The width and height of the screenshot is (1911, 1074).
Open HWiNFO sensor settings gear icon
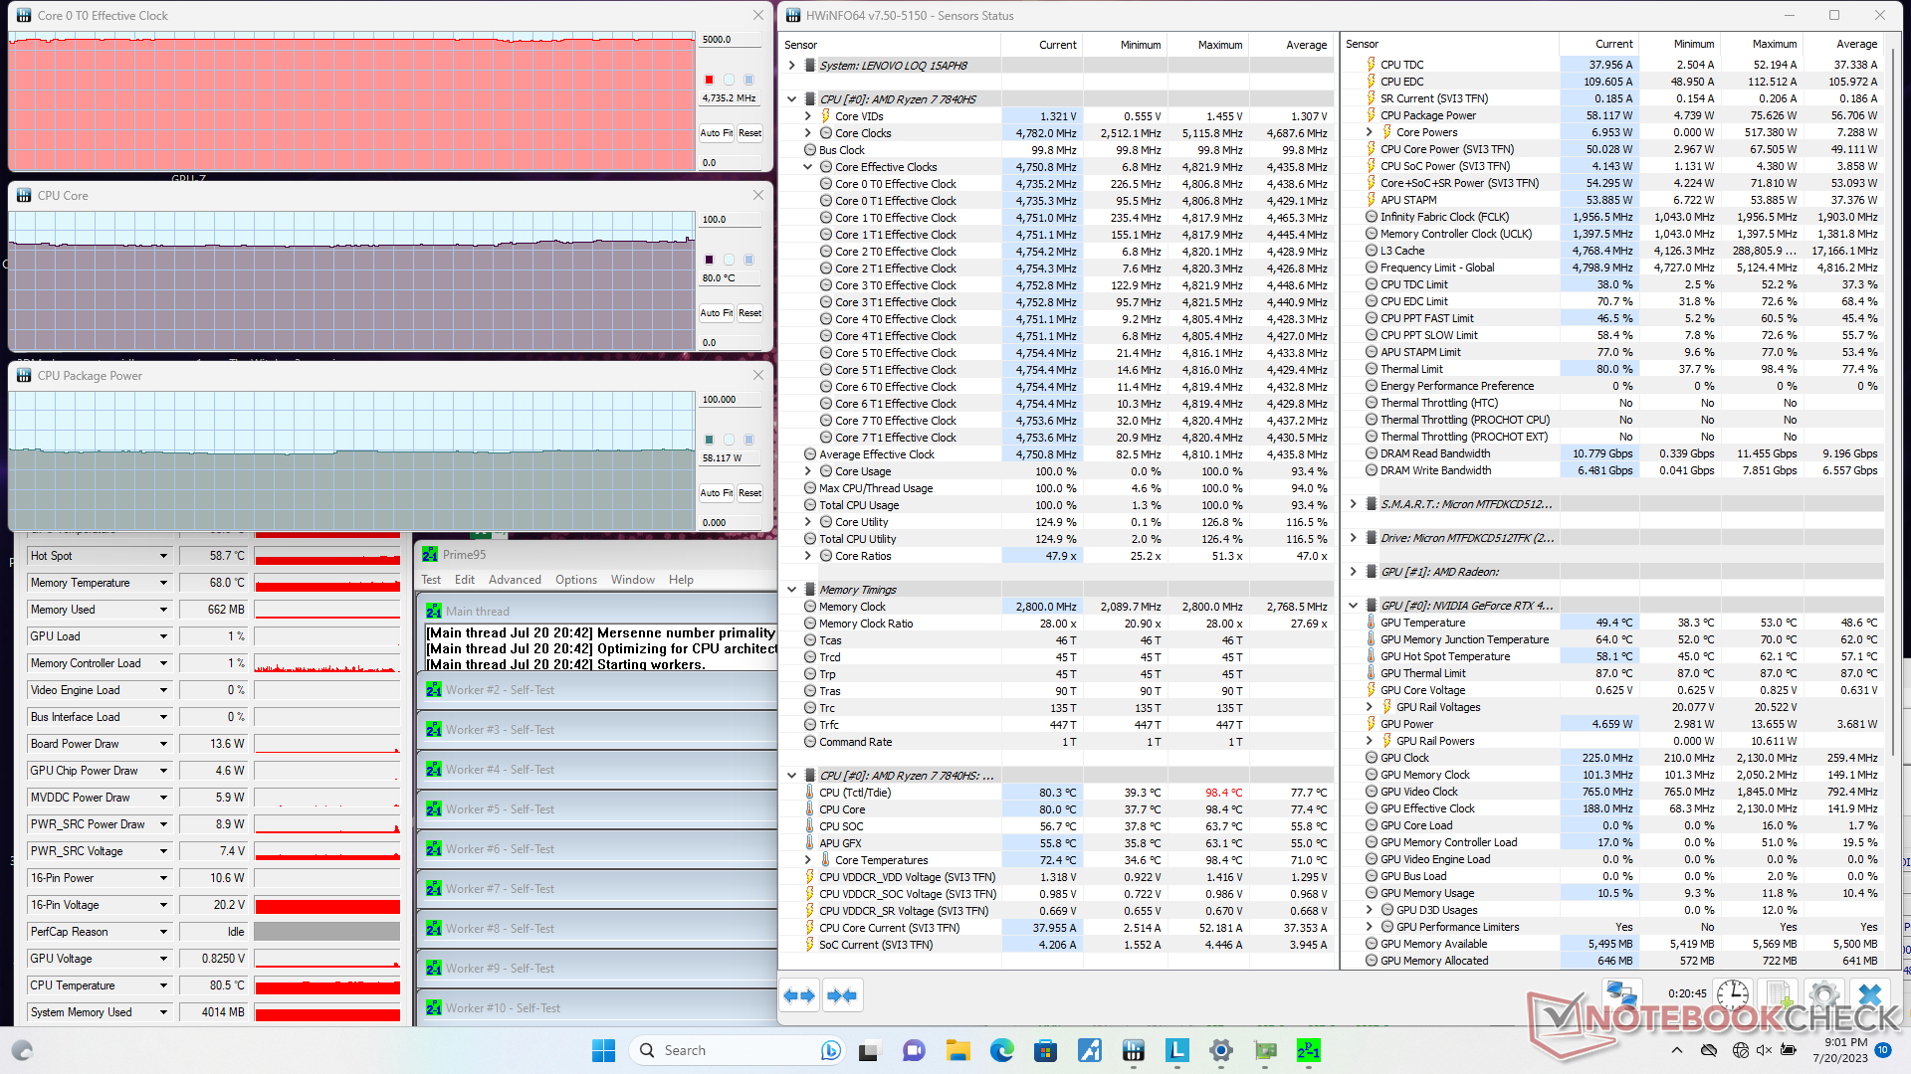tap(1823, 994)
